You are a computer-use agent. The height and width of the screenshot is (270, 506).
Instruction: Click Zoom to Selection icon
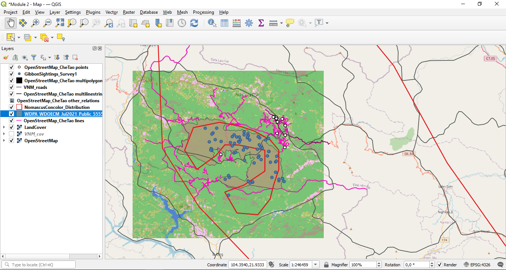(x=72, y=23)
